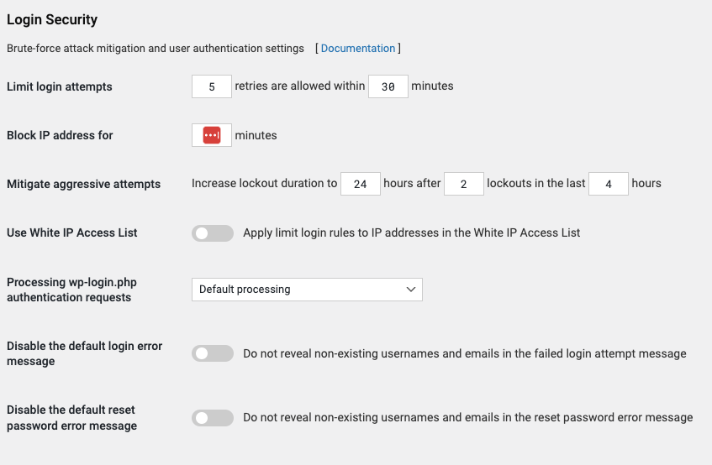This screenshot has width=712, height=465.
Task: Click the Login Security heading
Action: pyautogui.click(x=52, y=19)
